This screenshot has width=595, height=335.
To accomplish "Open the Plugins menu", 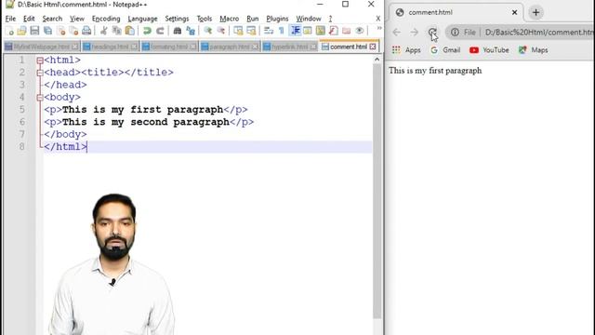I will [277, 19].
